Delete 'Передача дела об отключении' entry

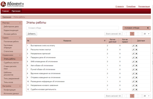click(136, 58)
